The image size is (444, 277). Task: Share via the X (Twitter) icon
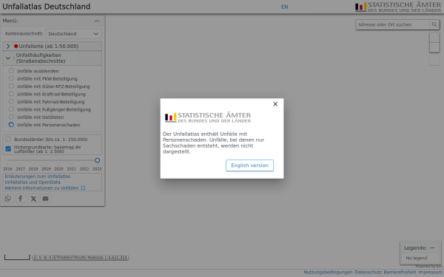tap(33, 199)
